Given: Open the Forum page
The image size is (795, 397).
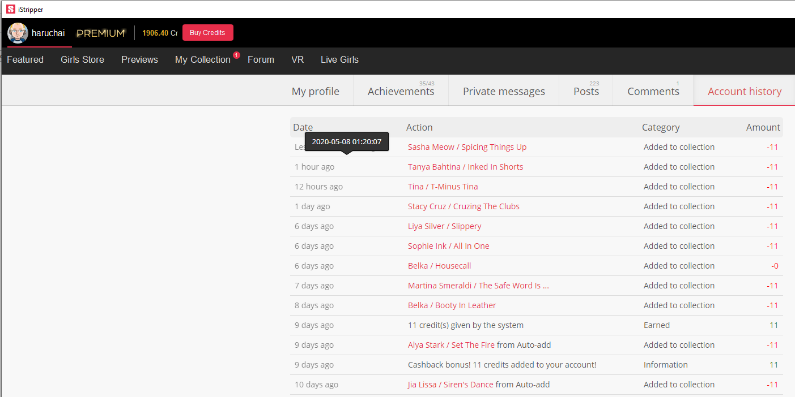Looking at the screenshot, I should [x=261, y=59].
